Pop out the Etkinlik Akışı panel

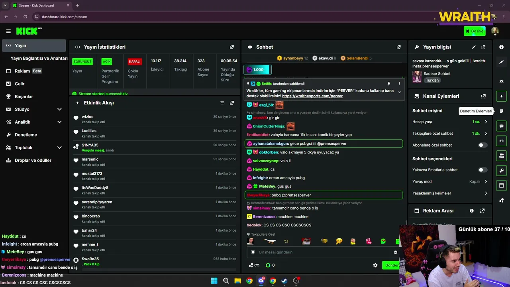pyautogui.click(x=232, y=103)
